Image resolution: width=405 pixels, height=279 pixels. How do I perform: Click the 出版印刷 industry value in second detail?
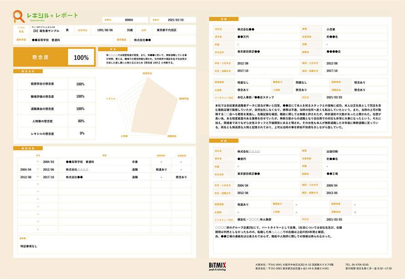pyautogui.click(x=333, y=151)
